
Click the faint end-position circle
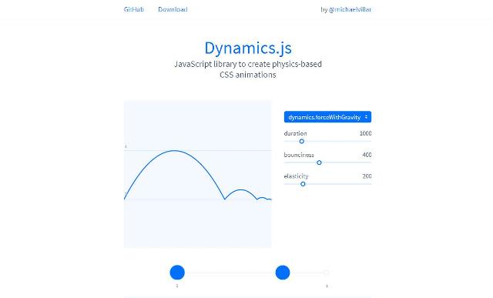click(327, 273)
